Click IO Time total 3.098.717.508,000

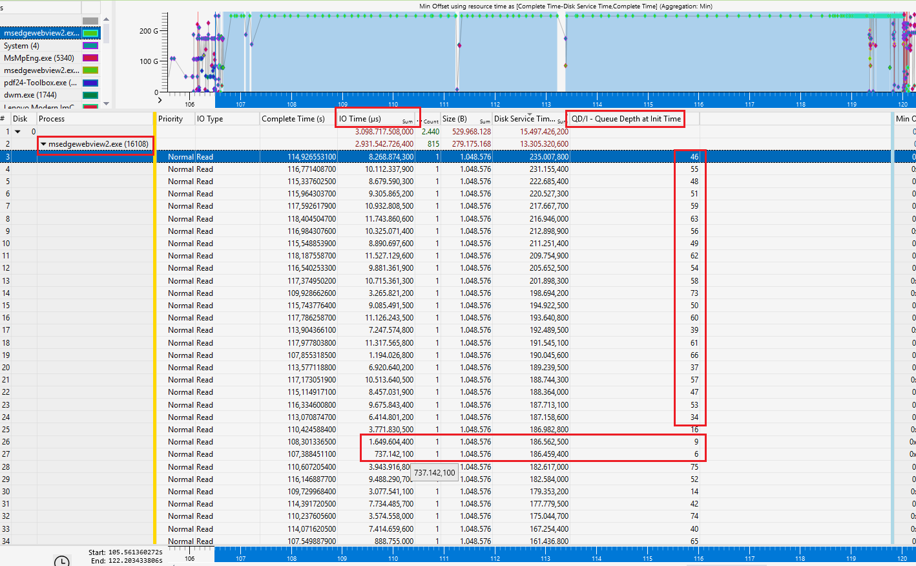point(384,132)
